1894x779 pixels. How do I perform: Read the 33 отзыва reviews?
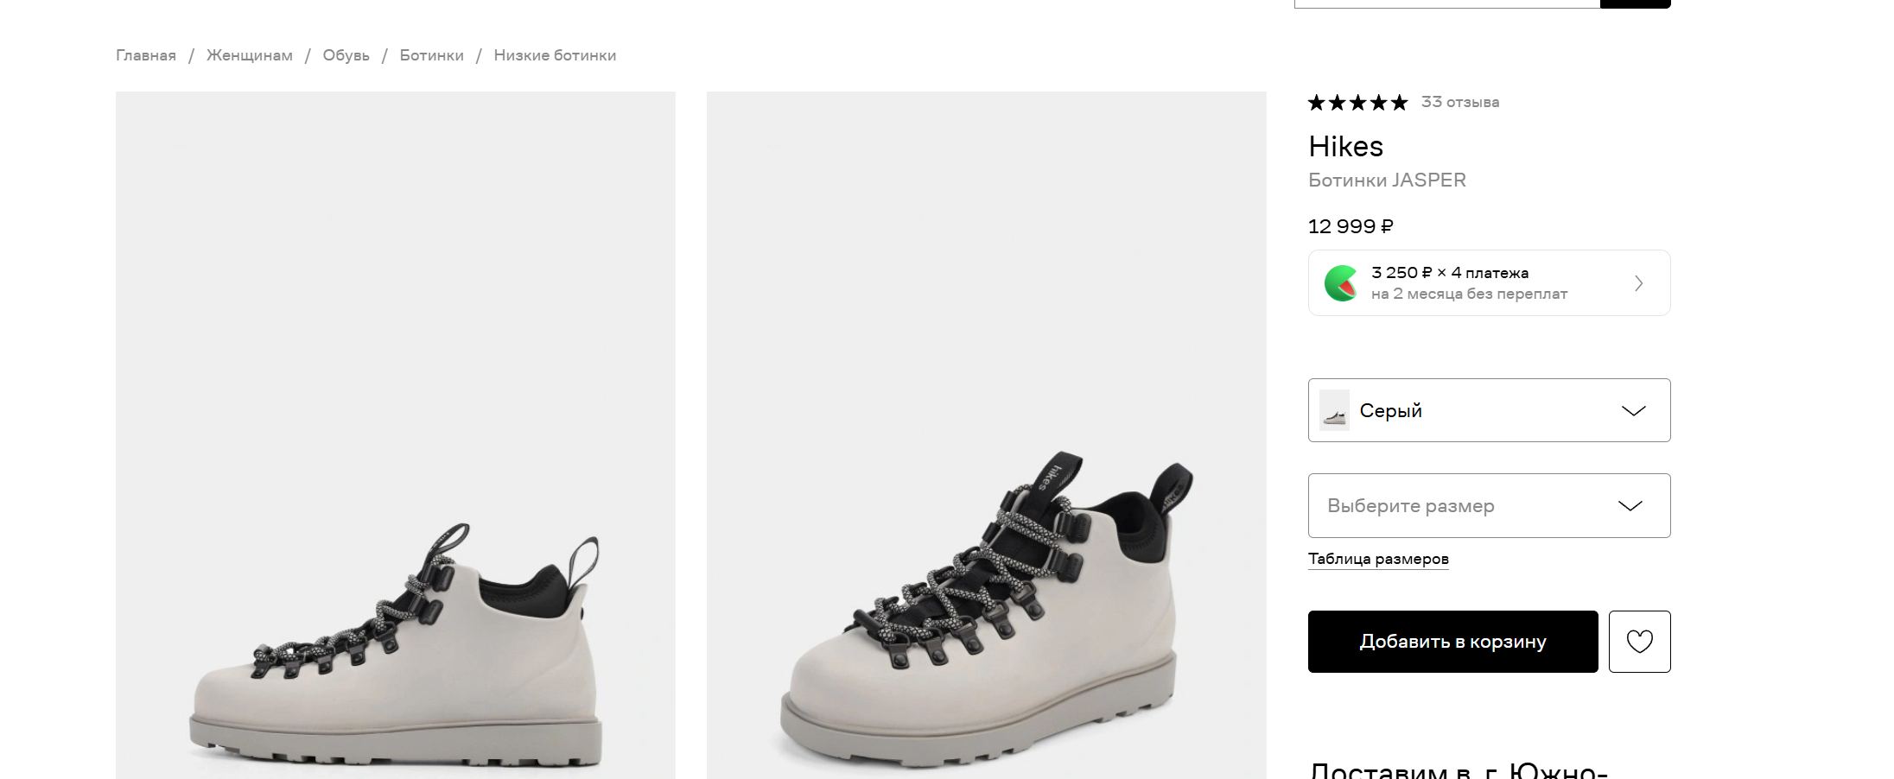click(1459, 102)
